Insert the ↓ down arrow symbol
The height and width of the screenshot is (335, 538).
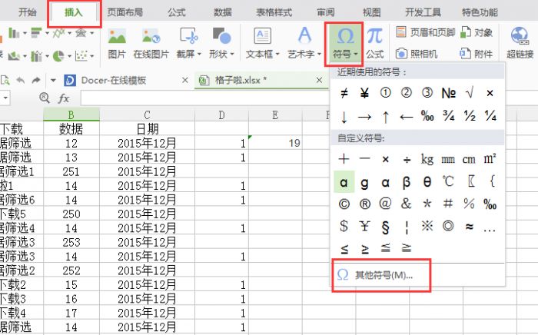click(344, 117)
